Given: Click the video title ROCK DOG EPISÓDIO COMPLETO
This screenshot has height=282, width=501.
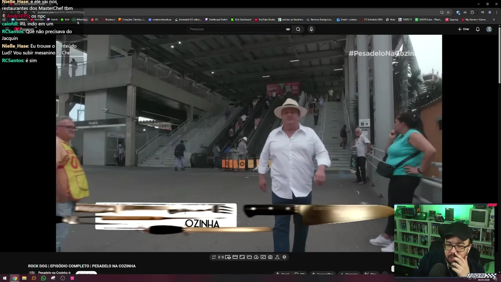Looking at the screenshot, I should [82, 266].
